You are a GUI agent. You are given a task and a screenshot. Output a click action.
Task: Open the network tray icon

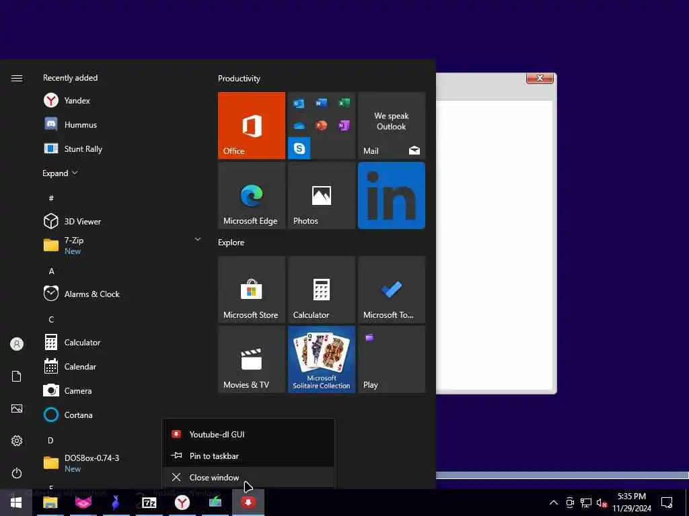[x=586, y=503]
